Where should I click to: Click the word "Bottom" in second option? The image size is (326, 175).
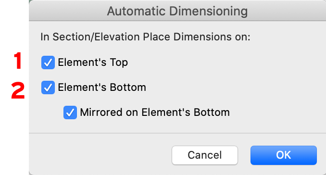pyautogui.click(x=128, y=87)
